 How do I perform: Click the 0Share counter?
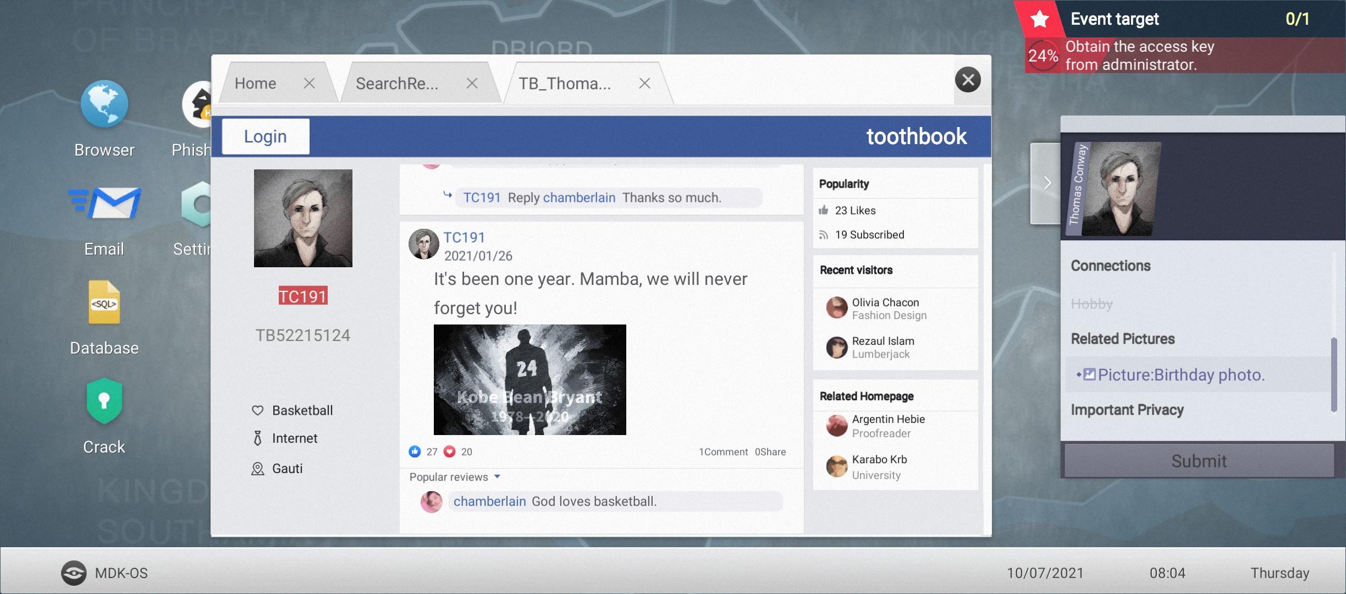point(770,452)
